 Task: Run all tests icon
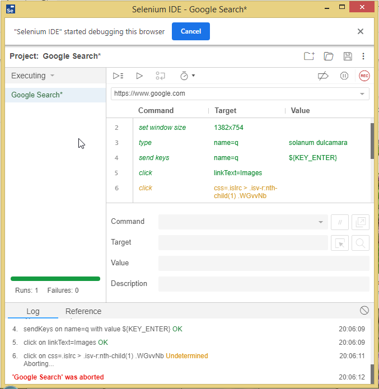[x=118, y=76]
